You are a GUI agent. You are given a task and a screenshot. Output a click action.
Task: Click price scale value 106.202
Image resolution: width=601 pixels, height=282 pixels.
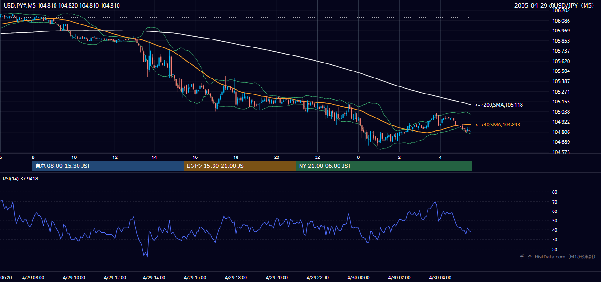561,11
